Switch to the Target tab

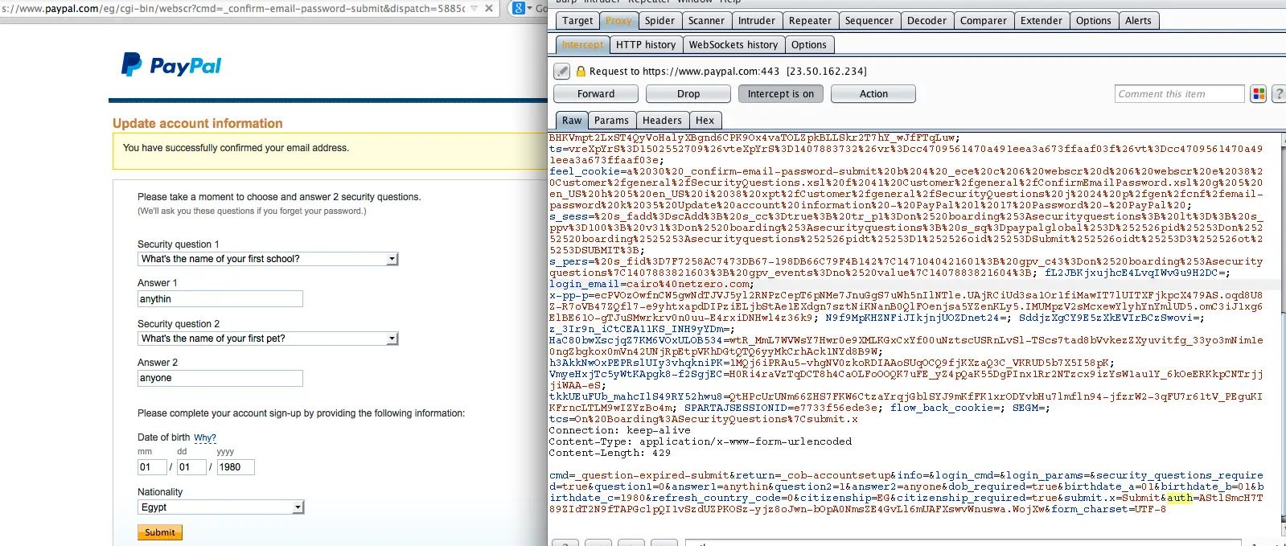pyautogui.click(x=577, y=21)
